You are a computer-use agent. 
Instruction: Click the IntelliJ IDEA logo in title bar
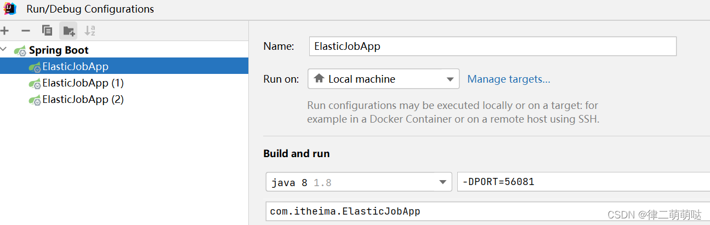10,9
